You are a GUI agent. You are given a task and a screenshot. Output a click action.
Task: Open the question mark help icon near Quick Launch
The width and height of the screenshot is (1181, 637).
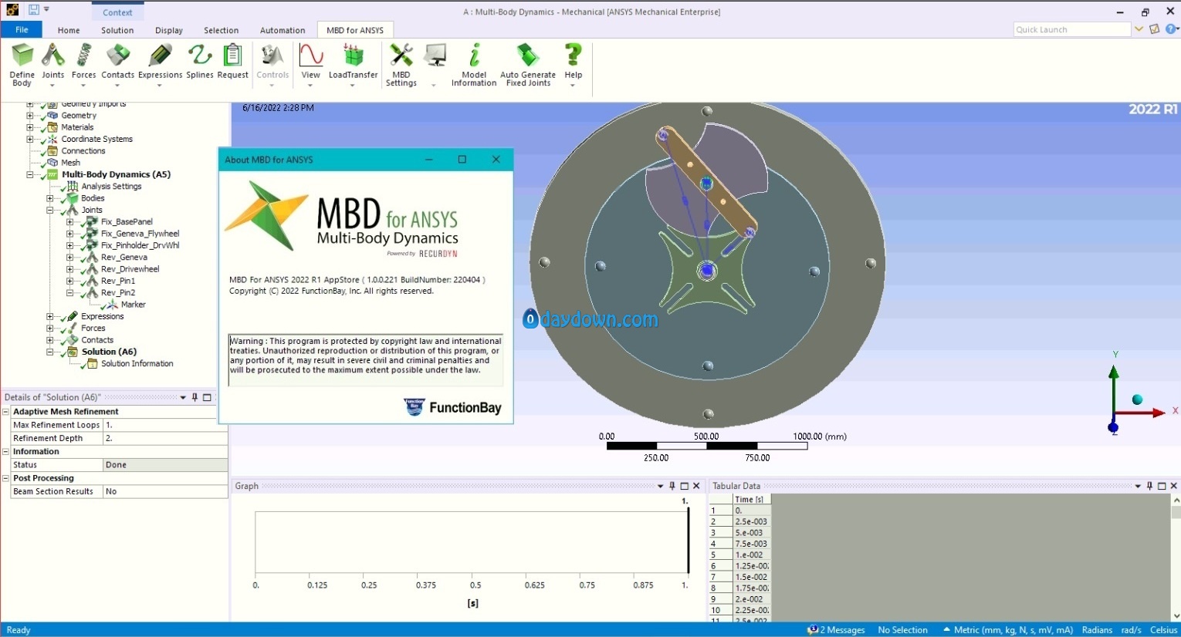[x=1172, y=29]
